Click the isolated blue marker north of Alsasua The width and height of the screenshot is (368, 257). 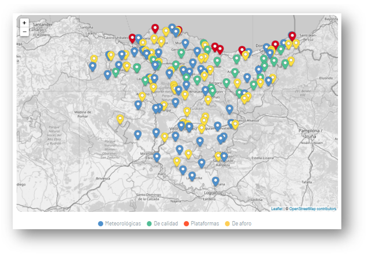pyautogui.click(x=229, y=109)
